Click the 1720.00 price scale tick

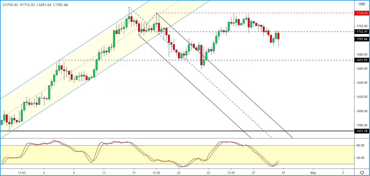tap(362, 26)
